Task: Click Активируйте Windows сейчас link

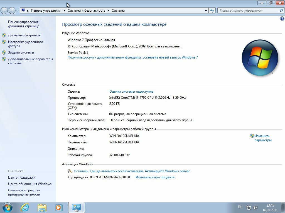Action: coord(168,171)
